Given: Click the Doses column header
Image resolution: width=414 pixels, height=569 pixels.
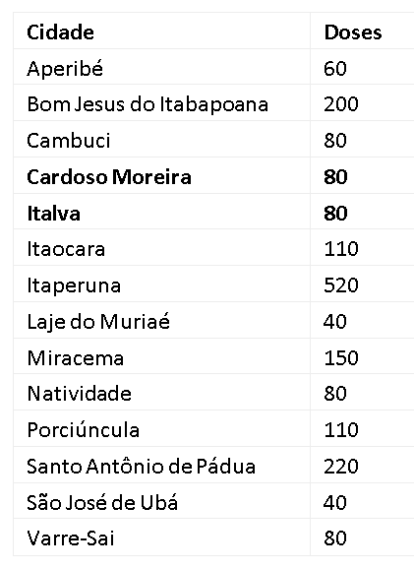Looking at the screenshot, I should click(353, 32).
